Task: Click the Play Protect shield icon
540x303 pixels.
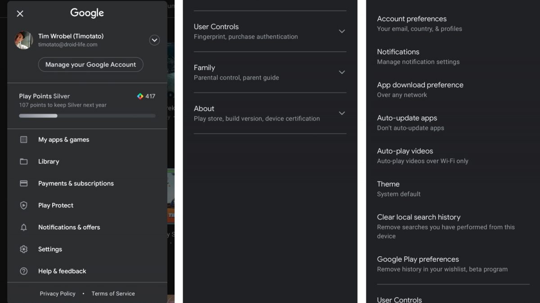Action: pos(24,205)
